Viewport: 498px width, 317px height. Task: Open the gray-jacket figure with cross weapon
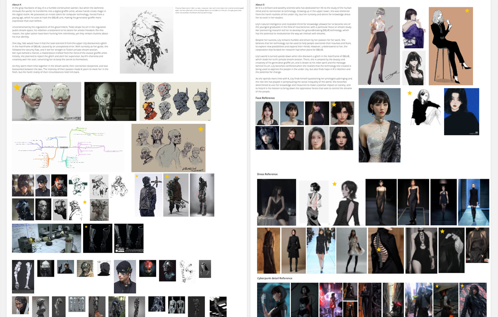148,195
